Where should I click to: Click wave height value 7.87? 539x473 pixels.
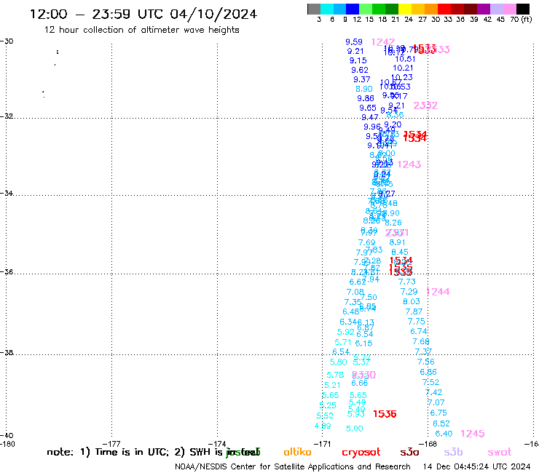coord(414,311)
